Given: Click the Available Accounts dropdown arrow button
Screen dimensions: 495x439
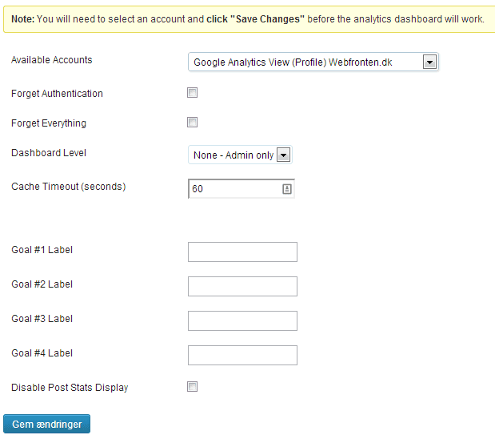Looking at the screenshot, I should (x=429, y=62).
